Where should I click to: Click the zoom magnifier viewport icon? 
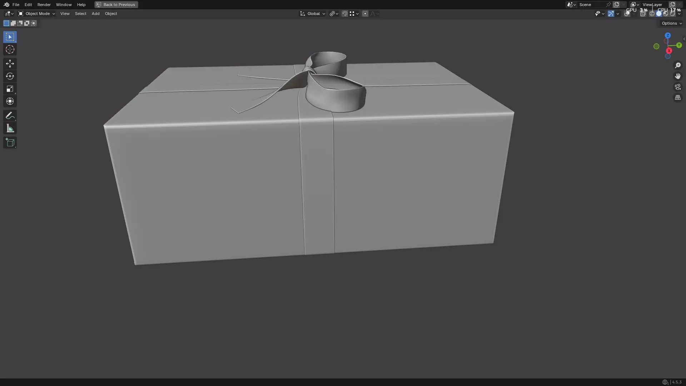coord(678,65)
